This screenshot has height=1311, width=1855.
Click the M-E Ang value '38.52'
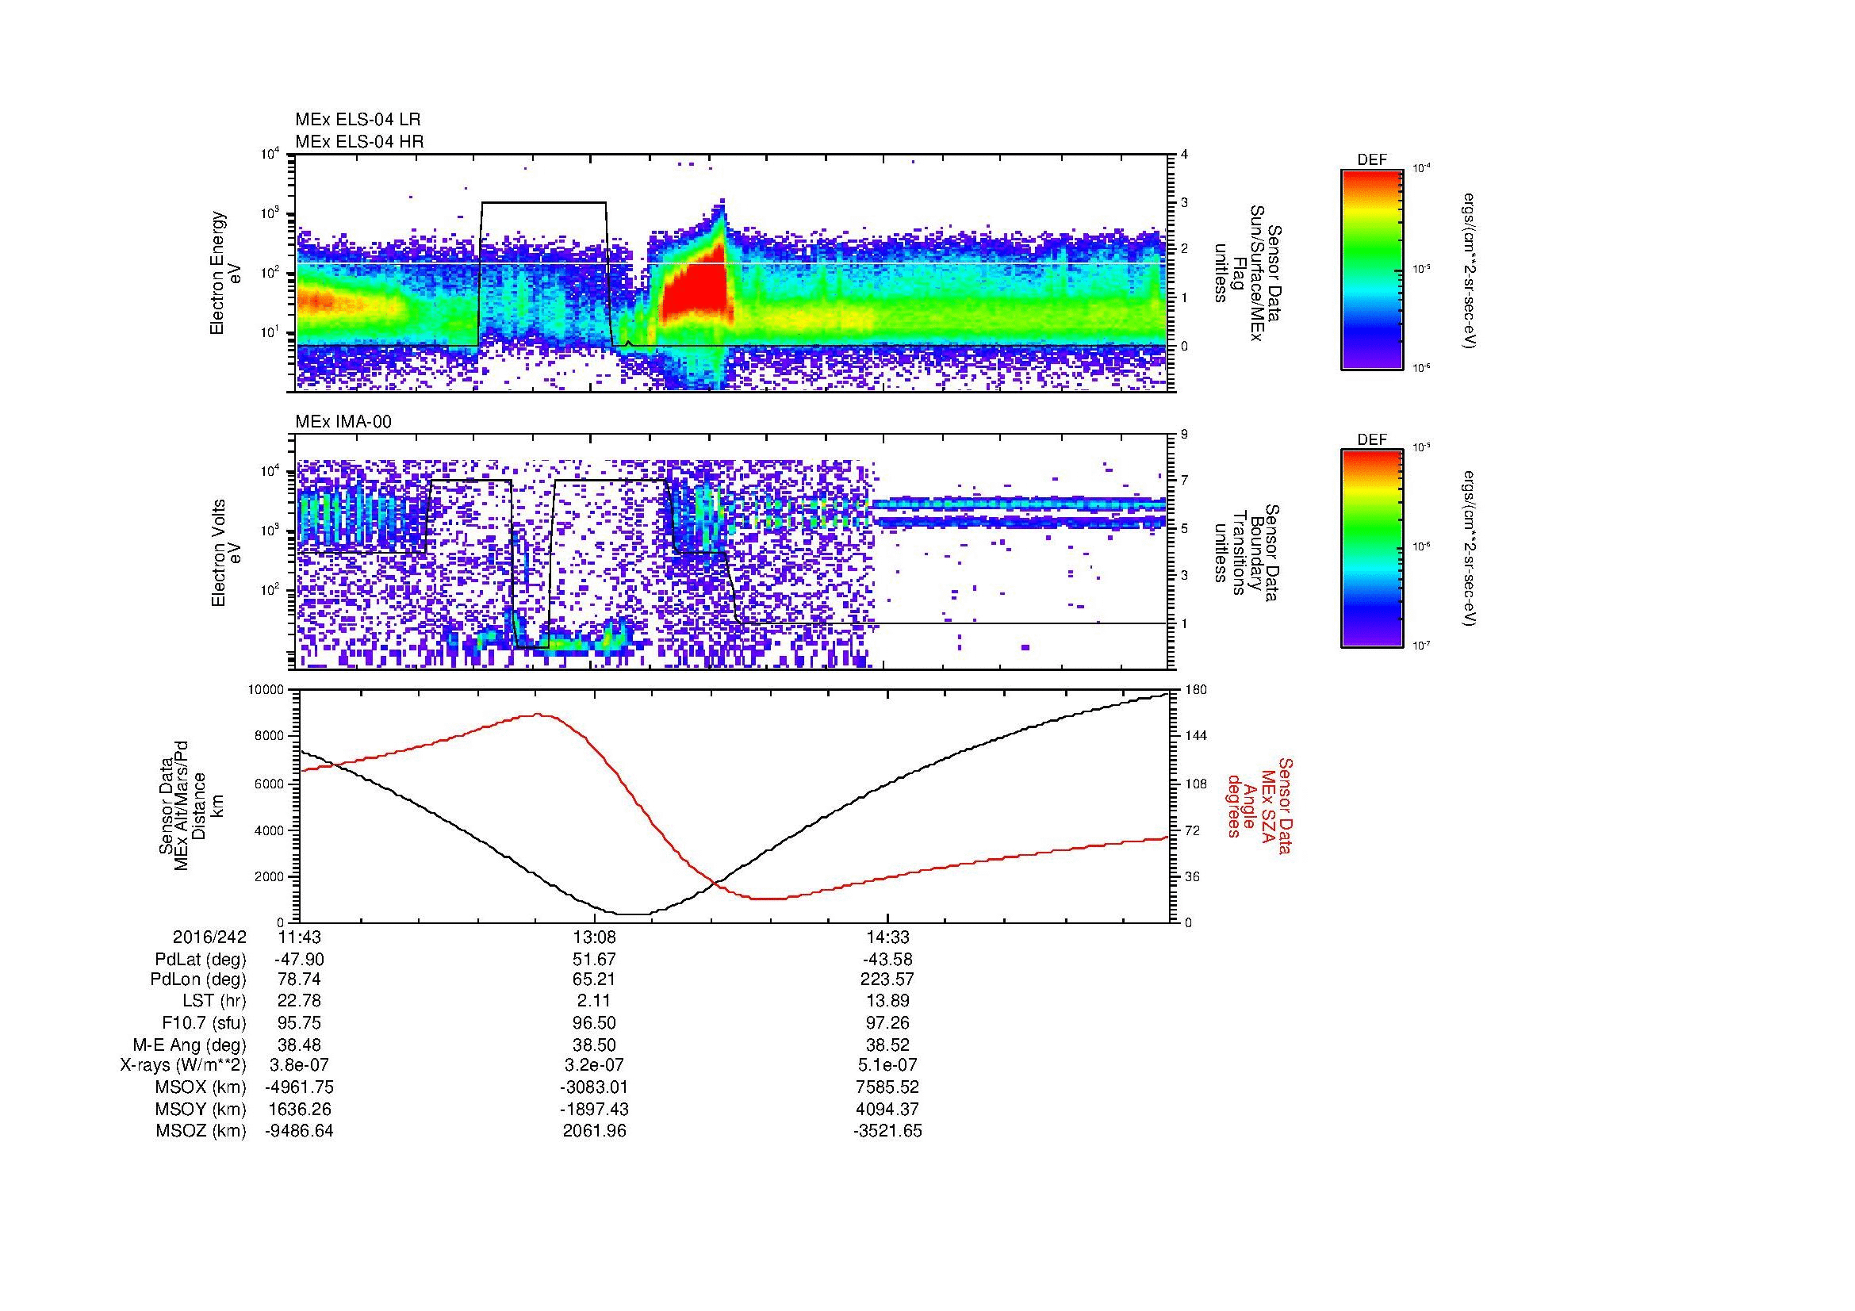click(887, 1045)
